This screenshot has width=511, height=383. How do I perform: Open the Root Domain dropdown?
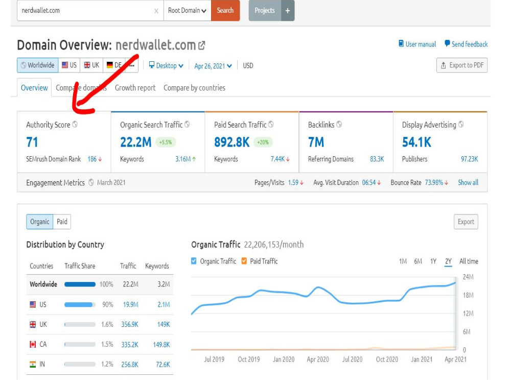(188, 10)
